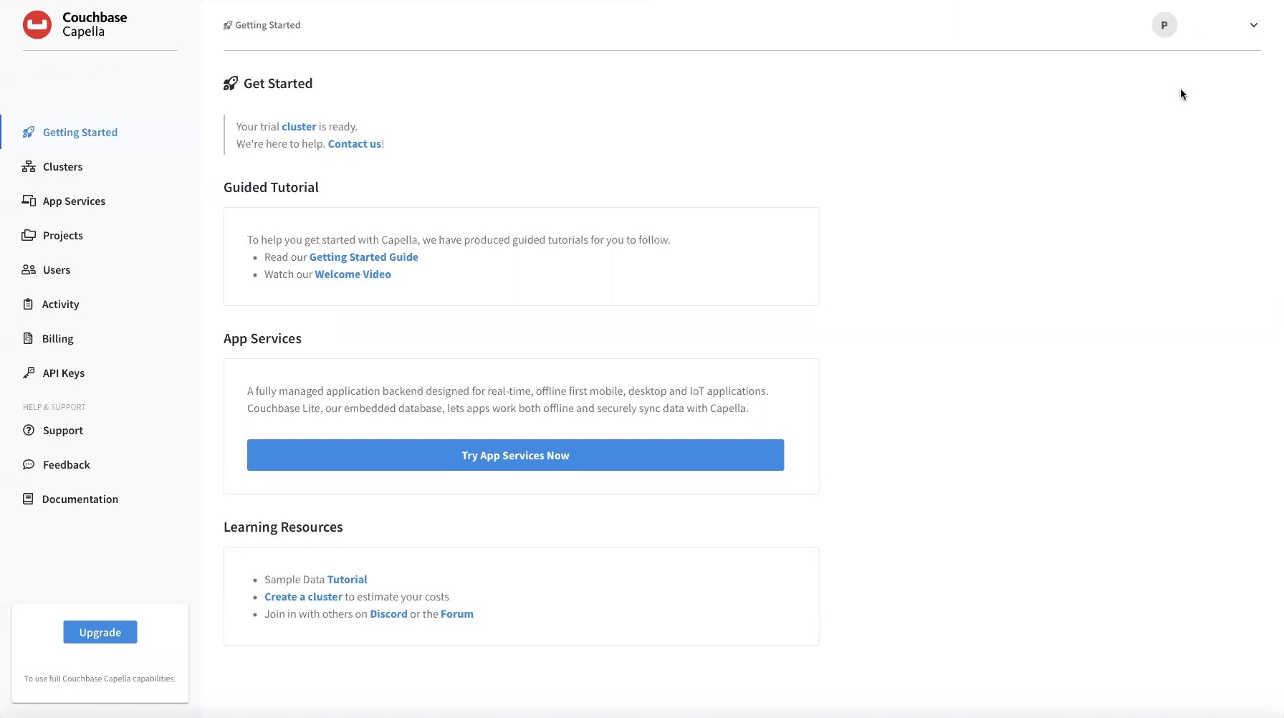The width and height of the screenshot is (1284, 718).
Task: Click the Activity clipboard icon
Action: click(28, 305)
